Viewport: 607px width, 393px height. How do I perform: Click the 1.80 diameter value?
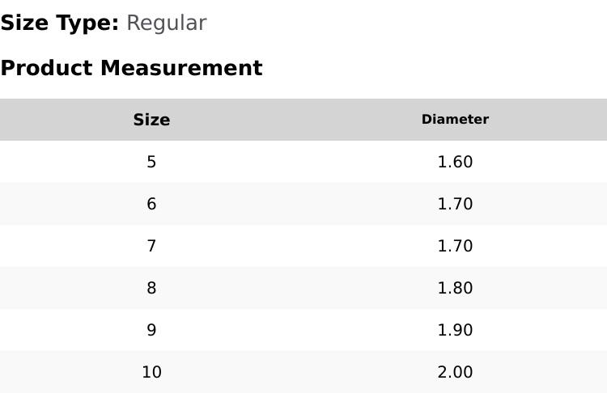(x=455, y=289)
